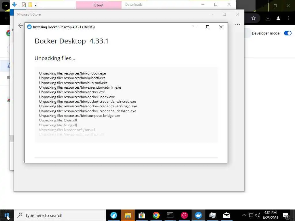Open the taskbar icon left of Mail
This screenshot has height=221, width=295.
tap(212, 215)
